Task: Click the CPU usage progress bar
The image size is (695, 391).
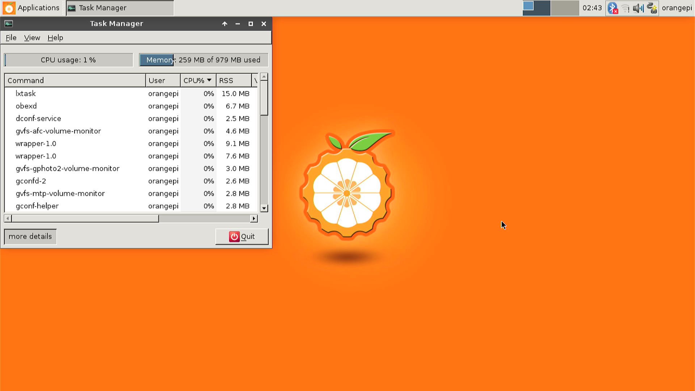Action: click(68, 60)
